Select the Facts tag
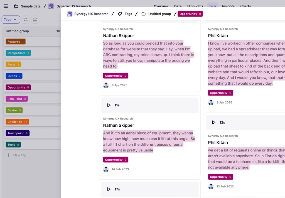This screenshot has height=198, width=285. tap(13, 64)
